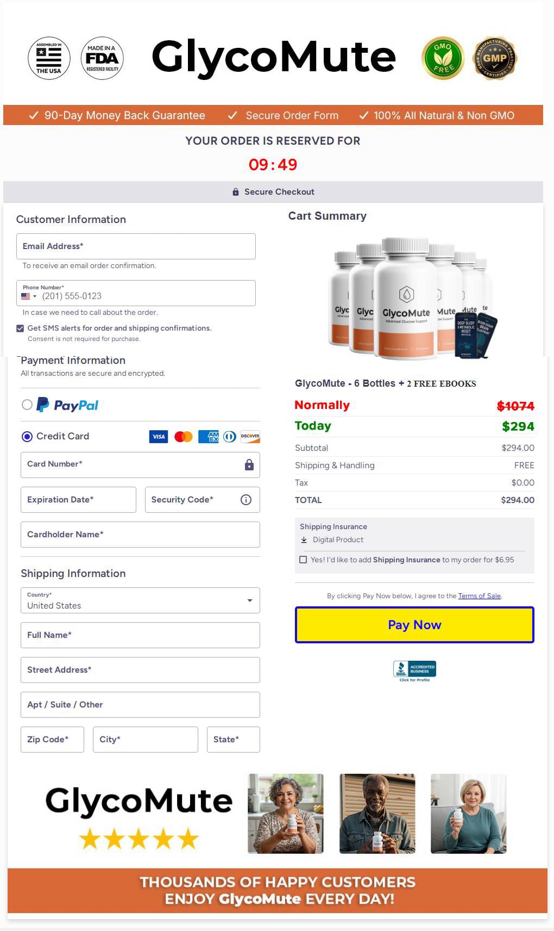
Task: Open the Security Code info icon
Action: tap(245, 499)
